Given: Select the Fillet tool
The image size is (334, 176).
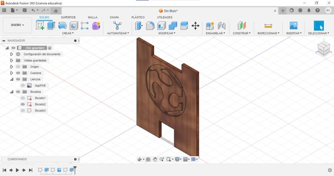Looking at the screenshot, I should point(150,26).
